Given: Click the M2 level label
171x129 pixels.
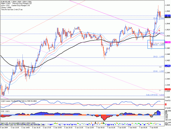Looking at the screenshot, I should pos(160,67).
